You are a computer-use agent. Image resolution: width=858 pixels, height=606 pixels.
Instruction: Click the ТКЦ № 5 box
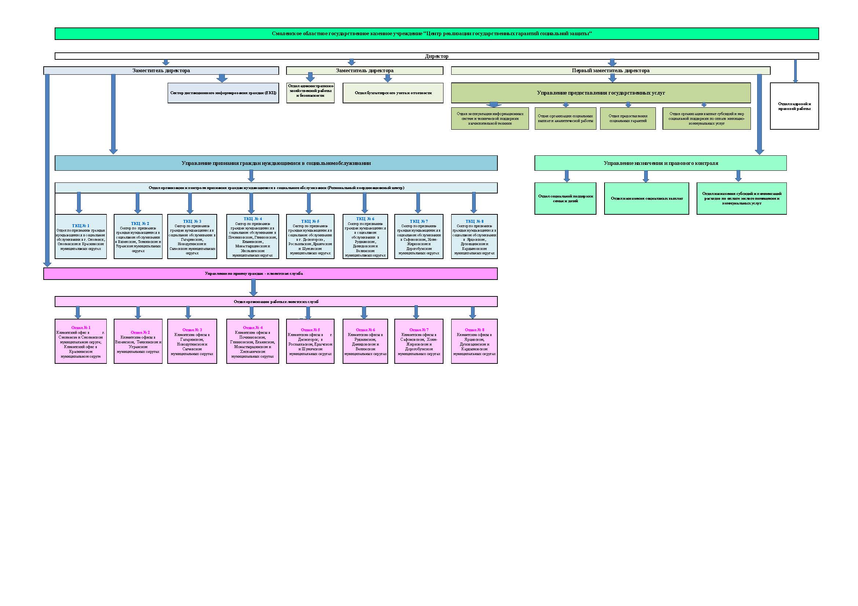[310, 237]
